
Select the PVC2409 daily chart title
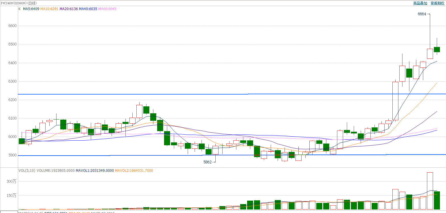click(19, 3)
